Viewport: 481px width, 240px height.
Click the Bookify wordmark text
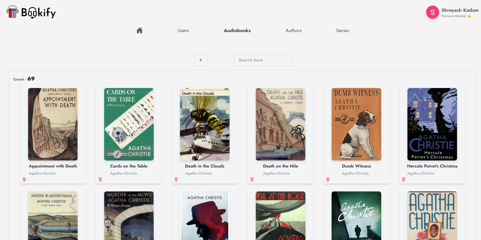point(39,13)
